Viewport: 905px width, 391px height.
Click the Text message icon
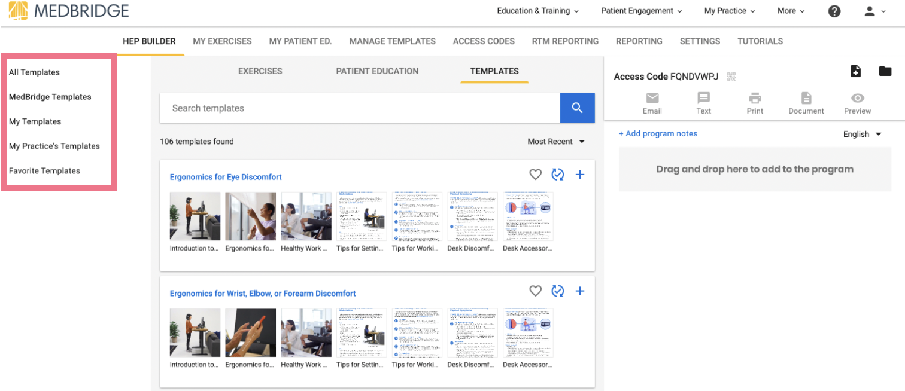click(704, 98)
